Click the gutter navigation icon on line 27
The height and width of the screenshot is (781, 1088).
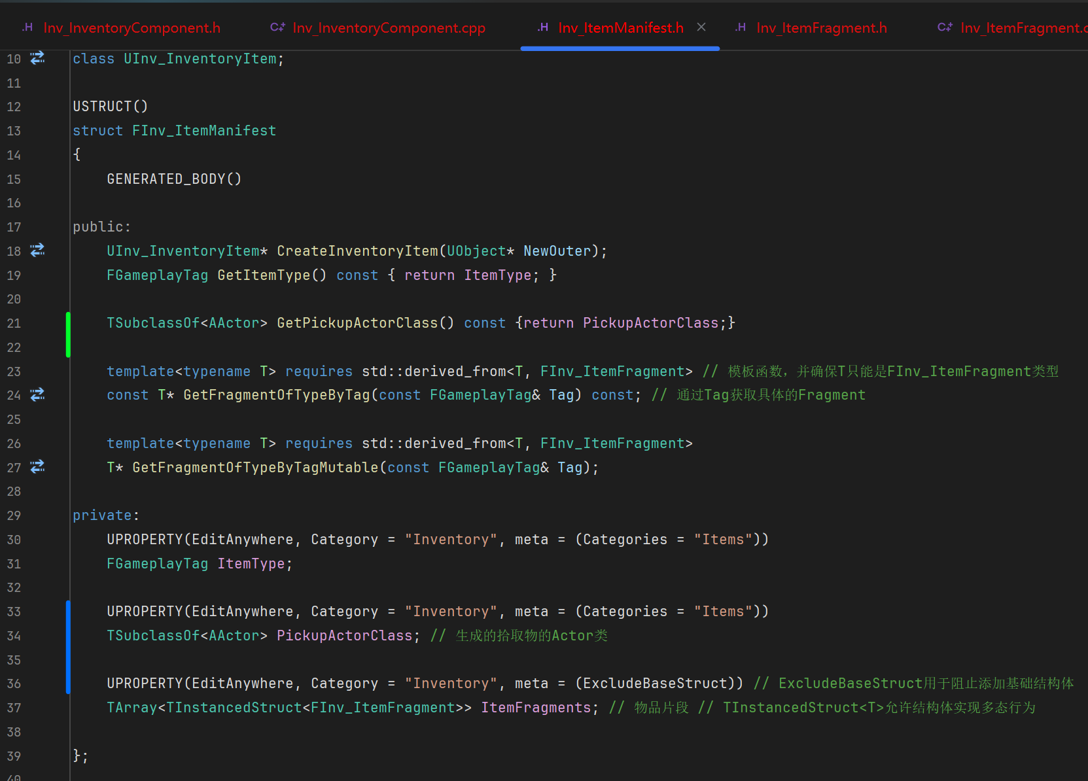point(38,466)
